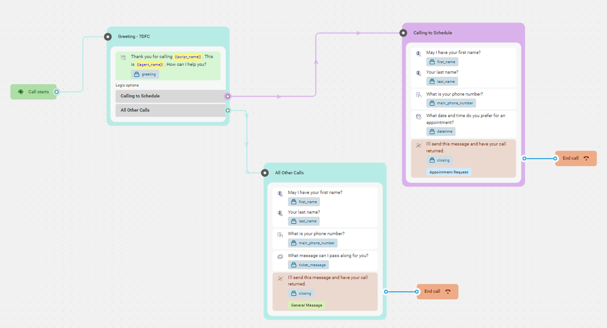607x328 pixels.
Task: Click the Calling to Schedule block anchor dot
Action: point(403,33)
